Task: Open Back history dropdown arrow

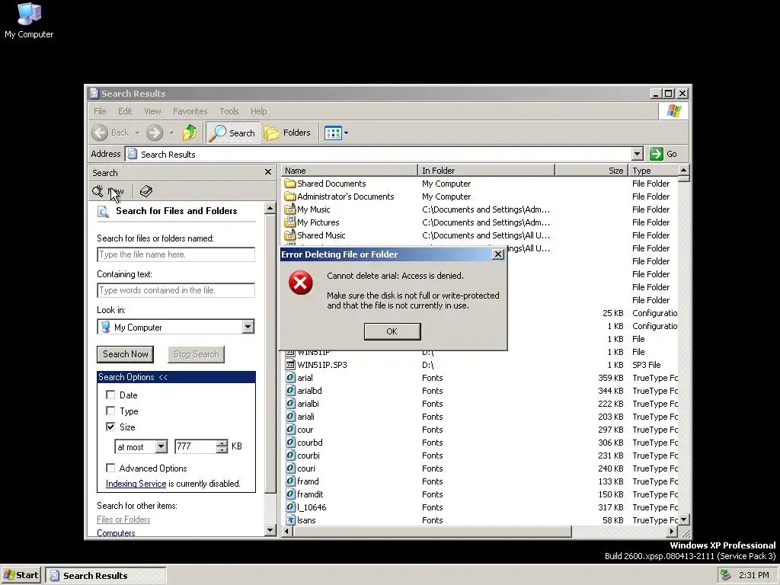Action: pyautogui.click(x=137, y=133)
